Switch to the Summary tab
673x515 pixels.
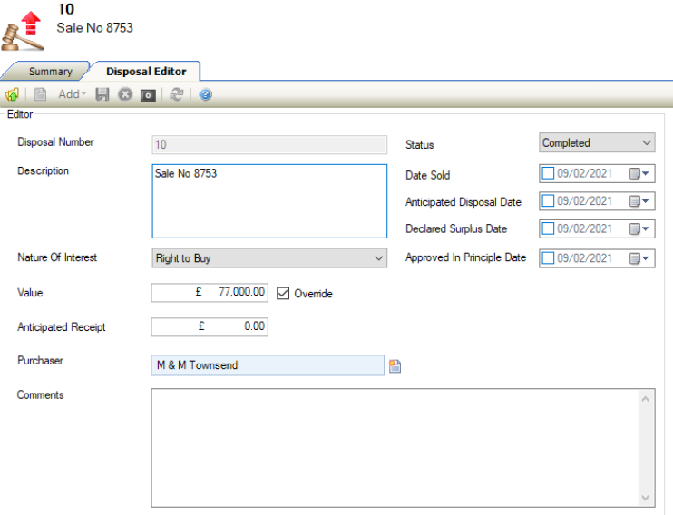coord(50,72)
